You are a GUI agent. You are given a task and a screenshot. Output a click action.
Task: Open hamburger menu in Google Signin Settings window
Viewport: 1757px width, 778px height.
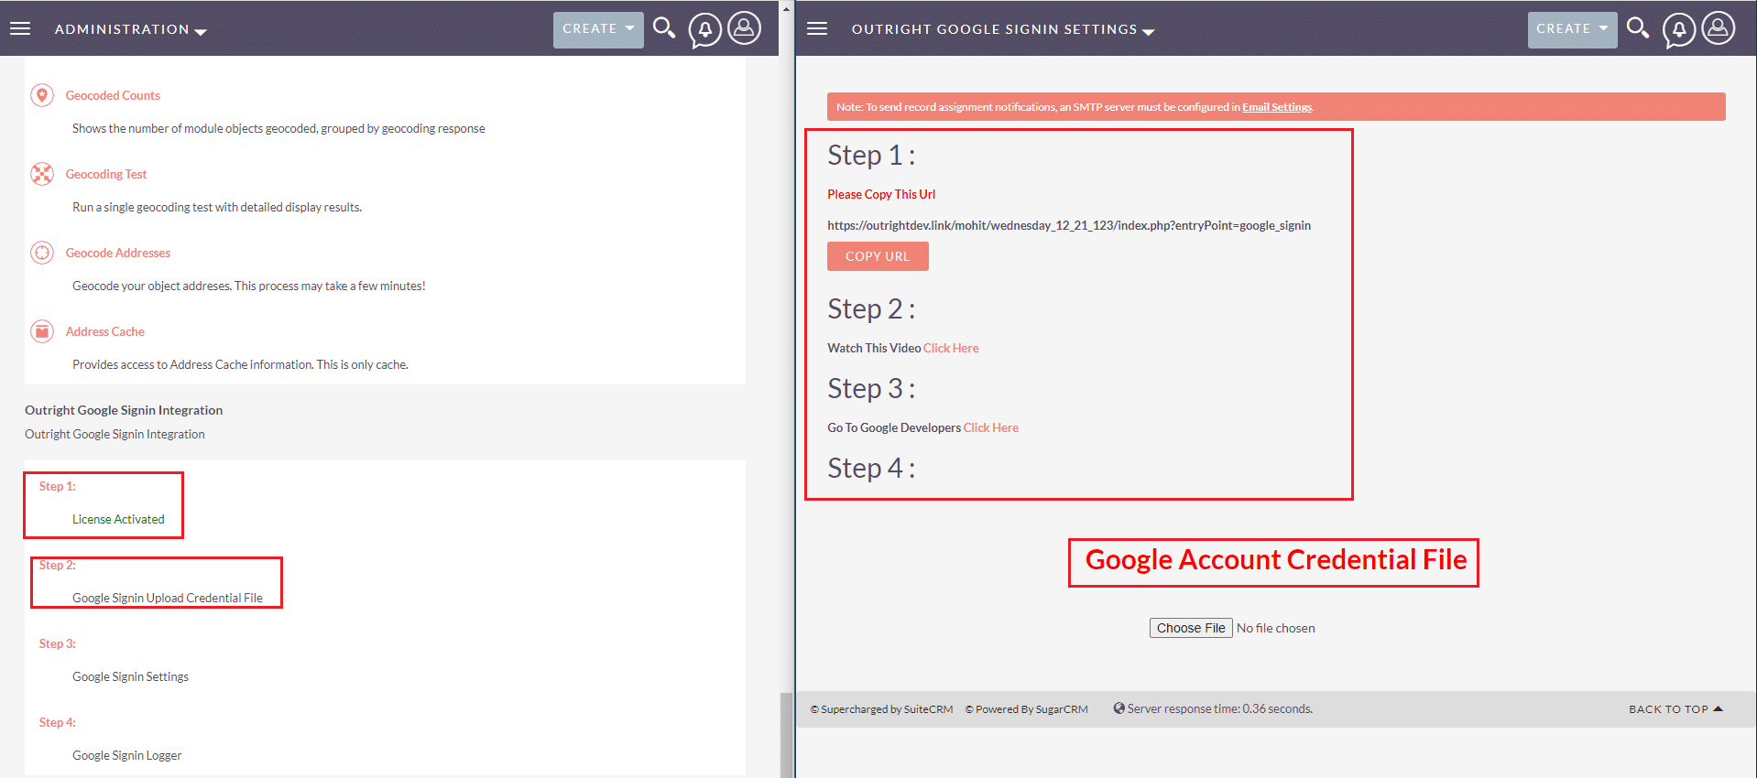click(817, 29)
